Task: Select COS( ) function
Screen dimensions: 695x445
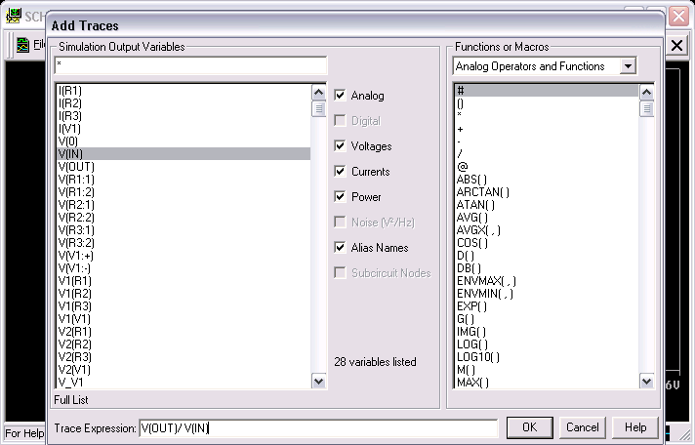Action: [547, 242]
